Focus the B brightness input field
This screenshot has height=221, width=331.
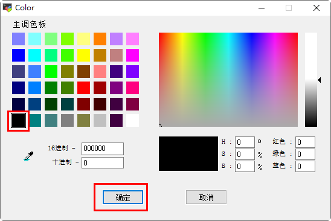click(x=245, y=166)
